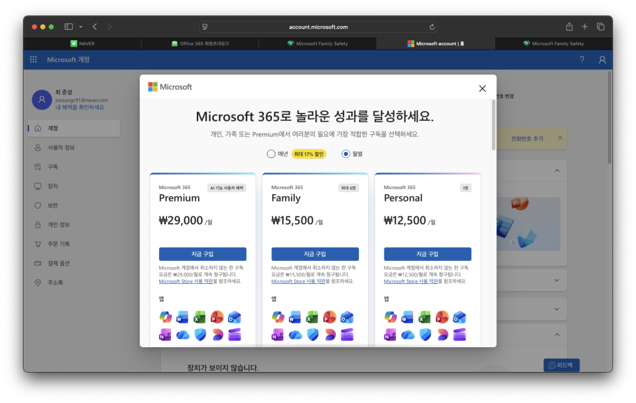Switch to the Office 365 회원초대링크 tab
The height and width of the screenshot is (403, 636).
click(199, 43)
